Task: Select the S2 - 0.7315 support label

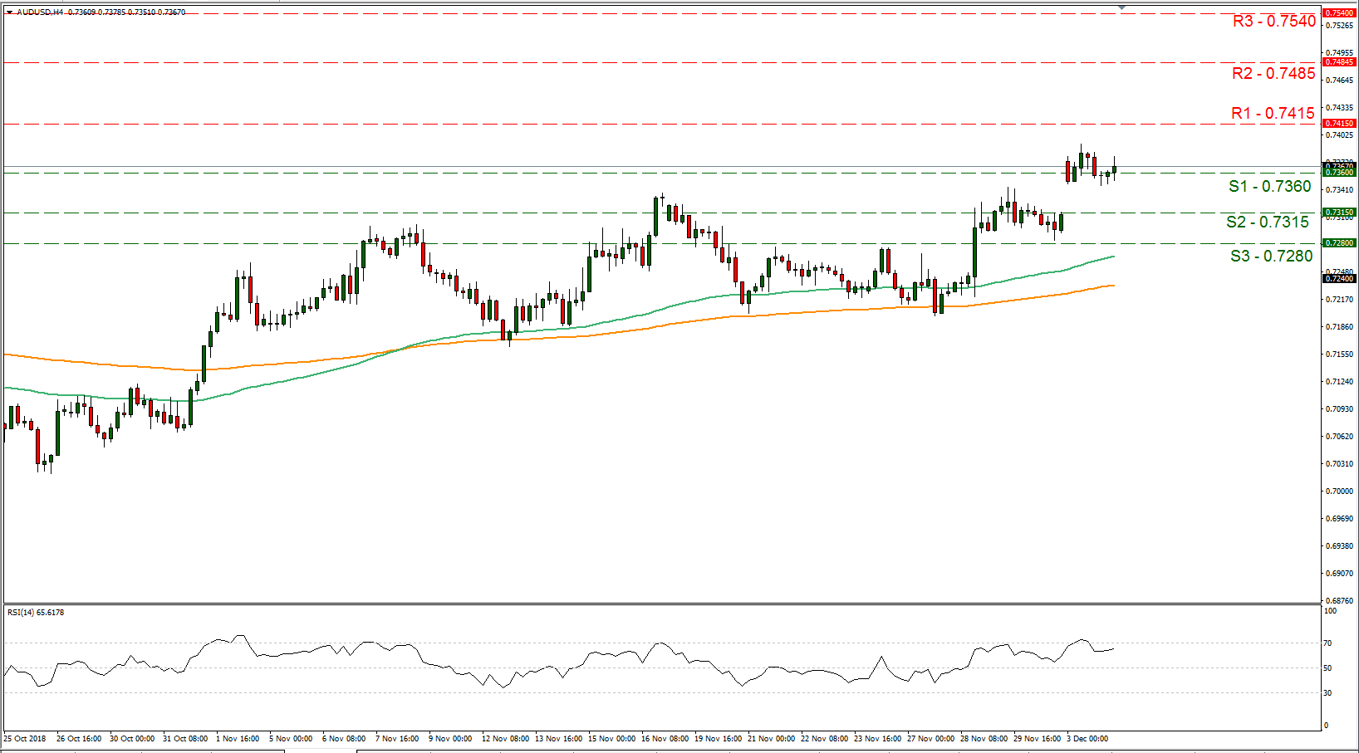Action: point(1268,222)
